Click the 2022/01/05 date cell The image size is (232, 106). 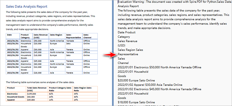[x=13, y=73]
